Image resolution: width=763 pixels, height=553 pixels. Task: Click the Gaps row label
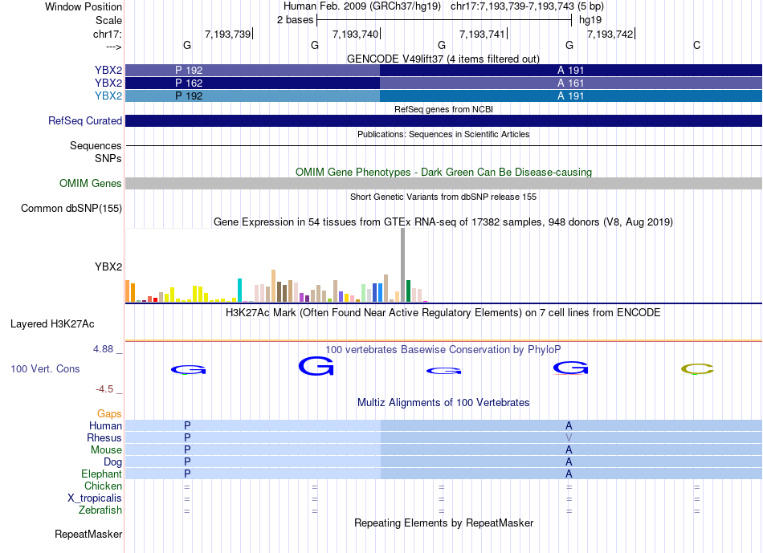[x=109, y=413]
